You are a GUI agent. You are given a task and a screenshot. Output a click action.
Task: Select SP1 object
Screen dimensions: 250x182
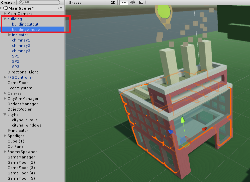[16, 56]
